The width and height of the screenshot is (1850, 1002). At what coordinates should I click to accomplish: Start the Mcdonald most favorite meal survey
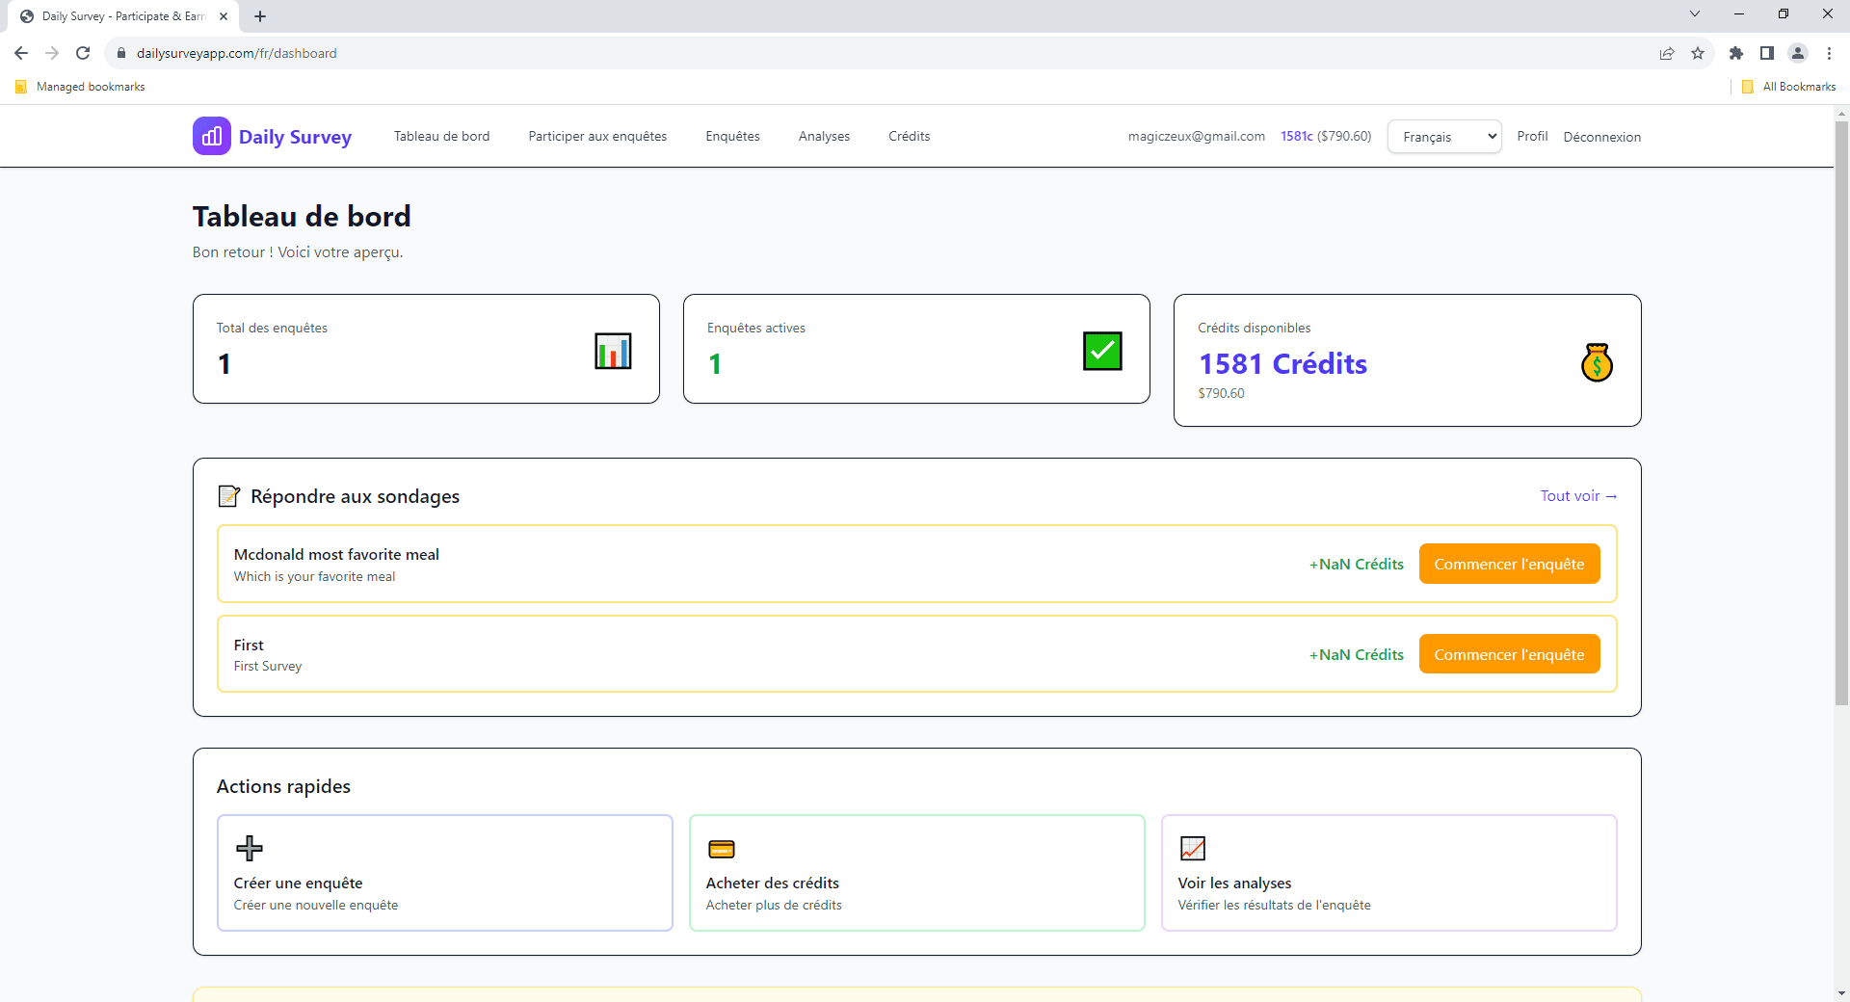click(x=1509, y=565)
